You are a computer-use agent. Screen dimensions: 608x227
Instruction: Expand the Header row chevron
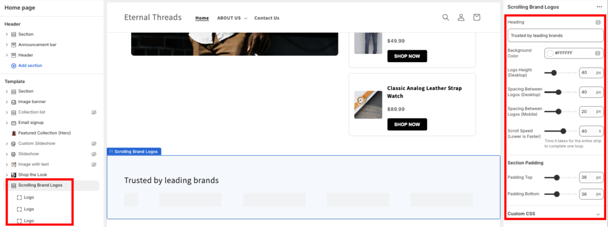[x=7, y=55]
